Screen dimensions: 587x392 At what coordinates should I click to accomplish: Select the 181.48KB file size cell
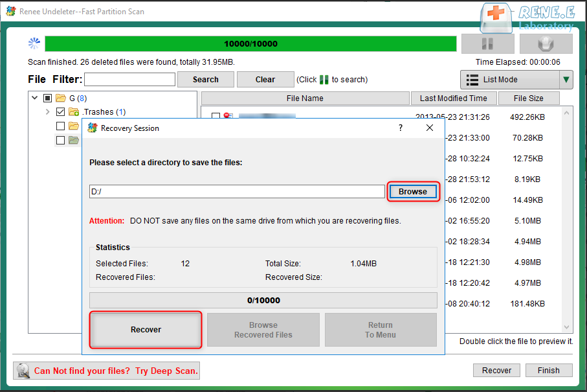[x=527, y=303]
